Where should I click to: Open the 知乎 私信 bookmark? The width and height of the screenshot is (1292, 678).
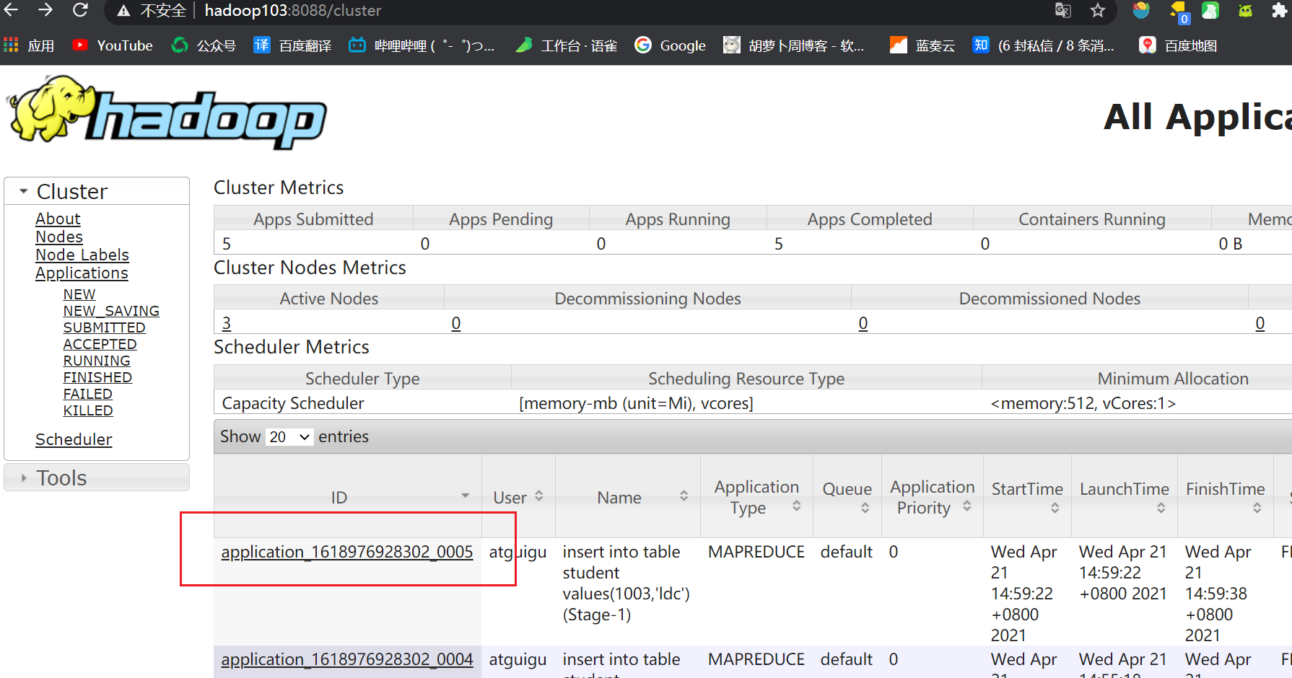pyautogui.click(x=1044, y=45)
